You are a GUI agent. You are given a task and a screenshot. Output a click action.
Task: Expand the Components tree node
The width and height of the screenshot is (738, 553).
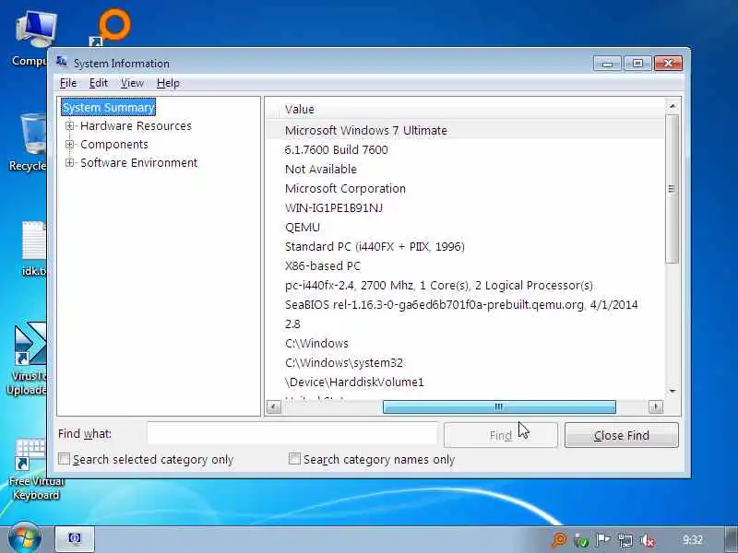[x=70, y=144]
